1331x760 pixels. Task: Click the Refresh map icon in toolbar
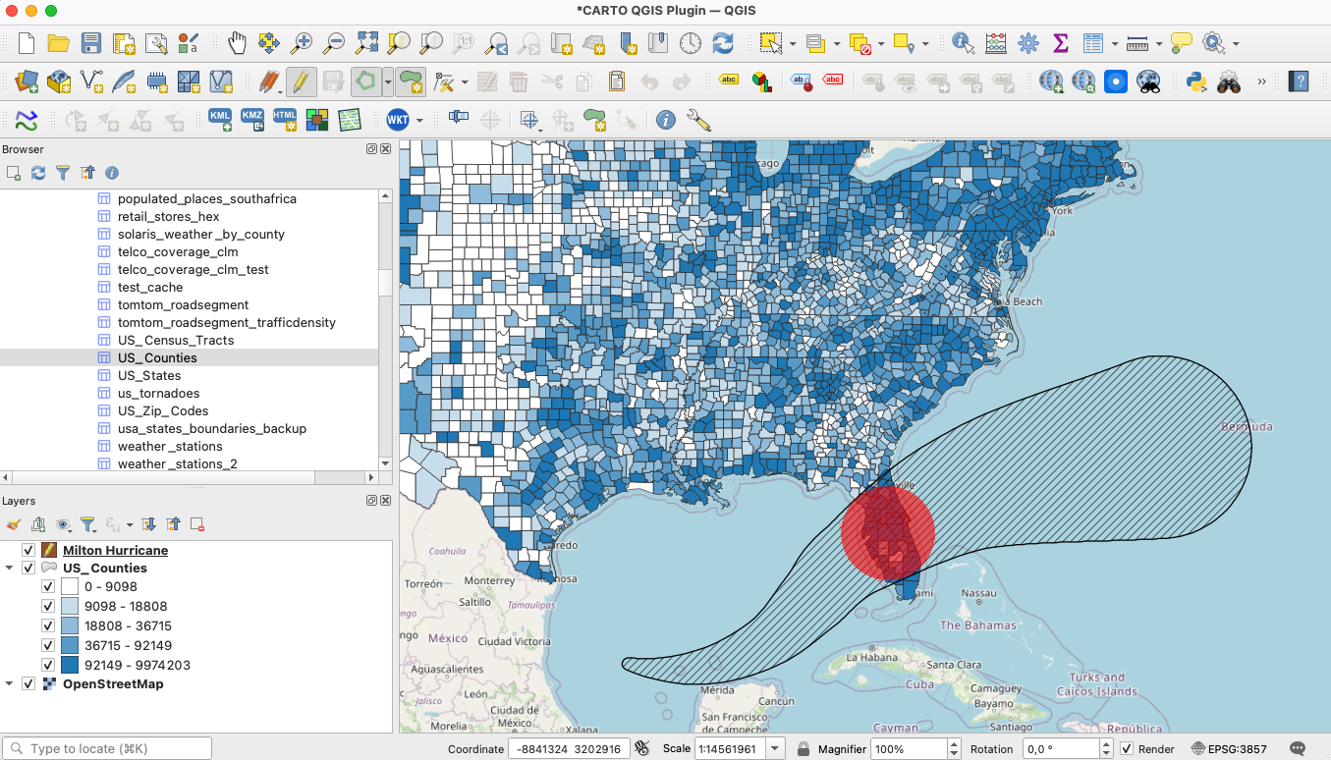click(723, 43)
